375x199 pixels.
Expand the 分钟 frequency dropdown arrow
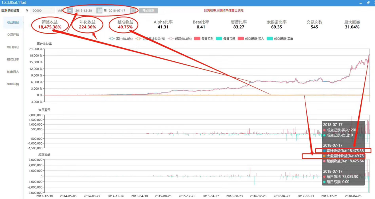[70, 11]
